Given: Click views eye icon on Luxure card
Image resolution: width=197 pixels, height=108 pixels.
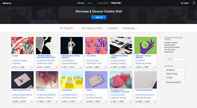Looking at the screenshot, I should coord(20,67).
